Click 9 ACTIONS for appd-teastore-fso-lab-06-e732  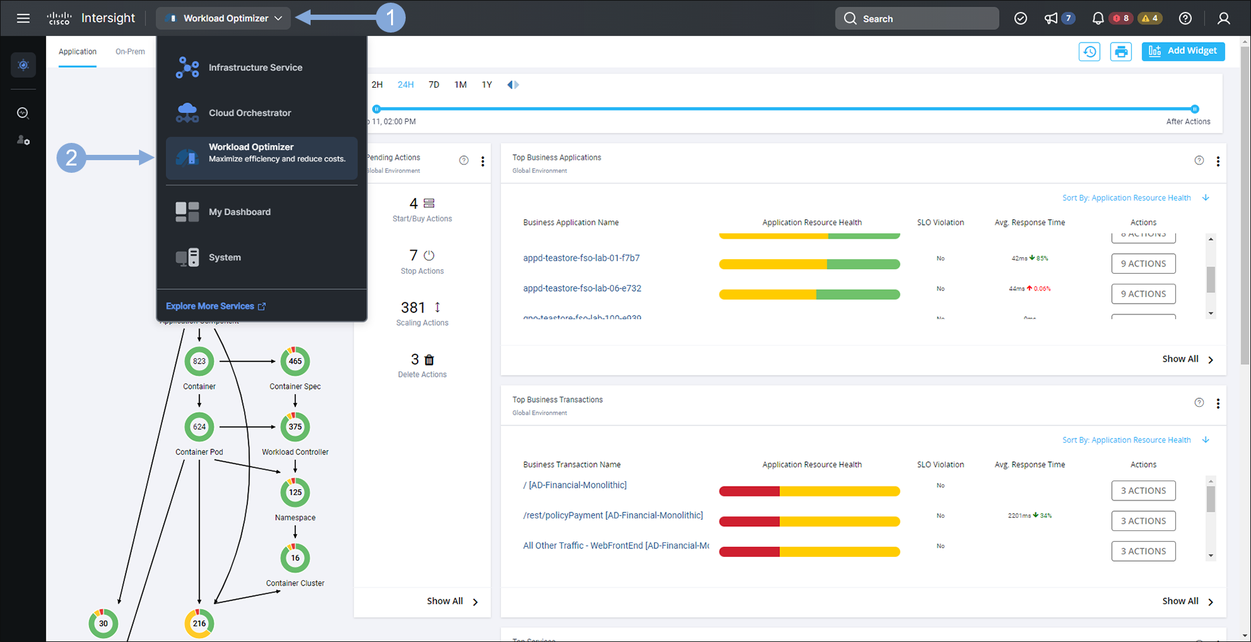1143,294
